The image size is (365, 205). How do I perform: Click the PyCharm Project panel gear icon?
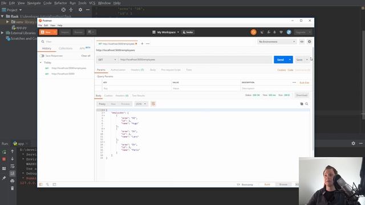point(80,10)
